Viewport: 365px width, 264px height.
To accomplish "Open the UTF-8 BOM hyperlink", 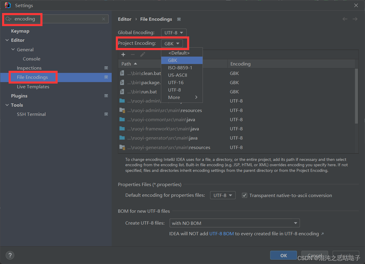I will [x=222, y=233].
